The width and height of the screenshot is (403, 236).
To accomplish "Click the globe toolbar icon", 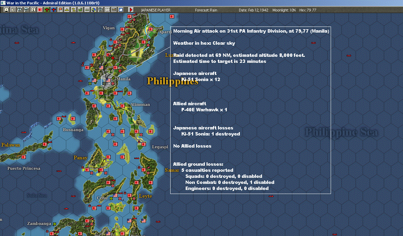I will 94,10.
